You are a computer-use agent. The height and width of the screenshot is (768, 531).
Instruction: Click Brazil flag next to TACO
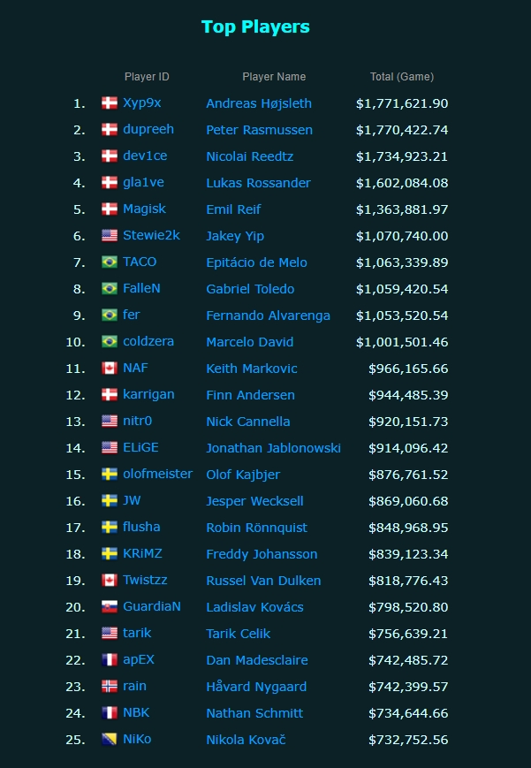coord(110,262)
